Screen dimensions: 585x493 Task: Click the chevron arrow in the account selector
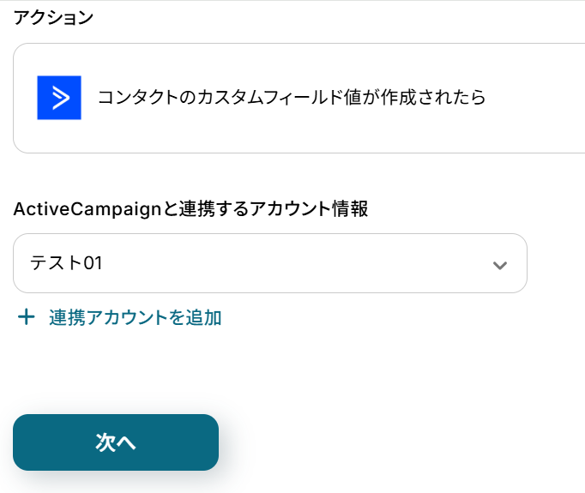500,265
